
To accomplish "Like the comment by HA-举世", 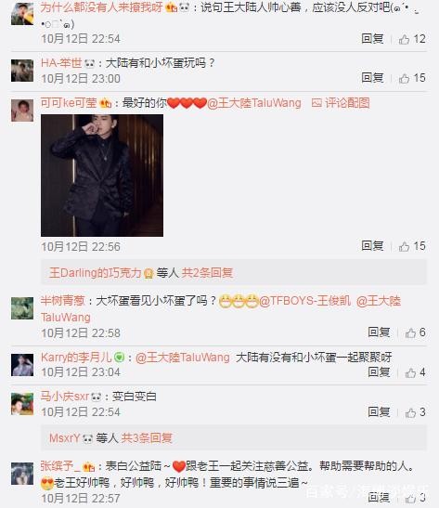I will [x=404, y=78].
